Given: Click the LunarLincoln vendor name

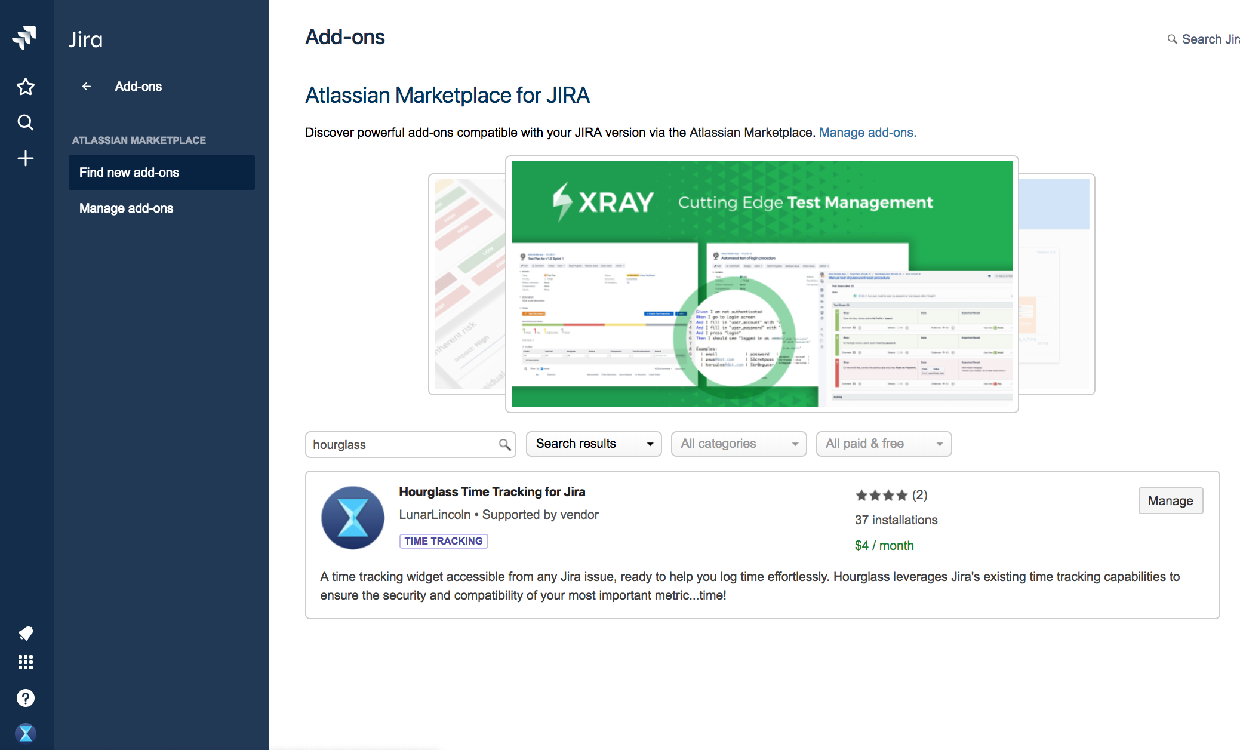Looking at the screenshot, I should (435, 515).
